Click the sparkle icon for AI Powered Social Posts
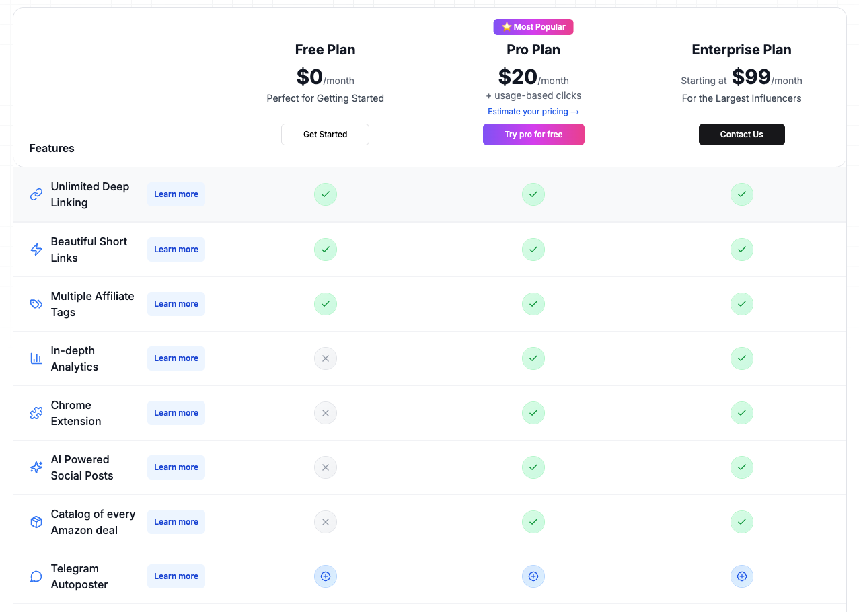Image resolution: width=859 pixels, height=612 pixels. (36, 467)
